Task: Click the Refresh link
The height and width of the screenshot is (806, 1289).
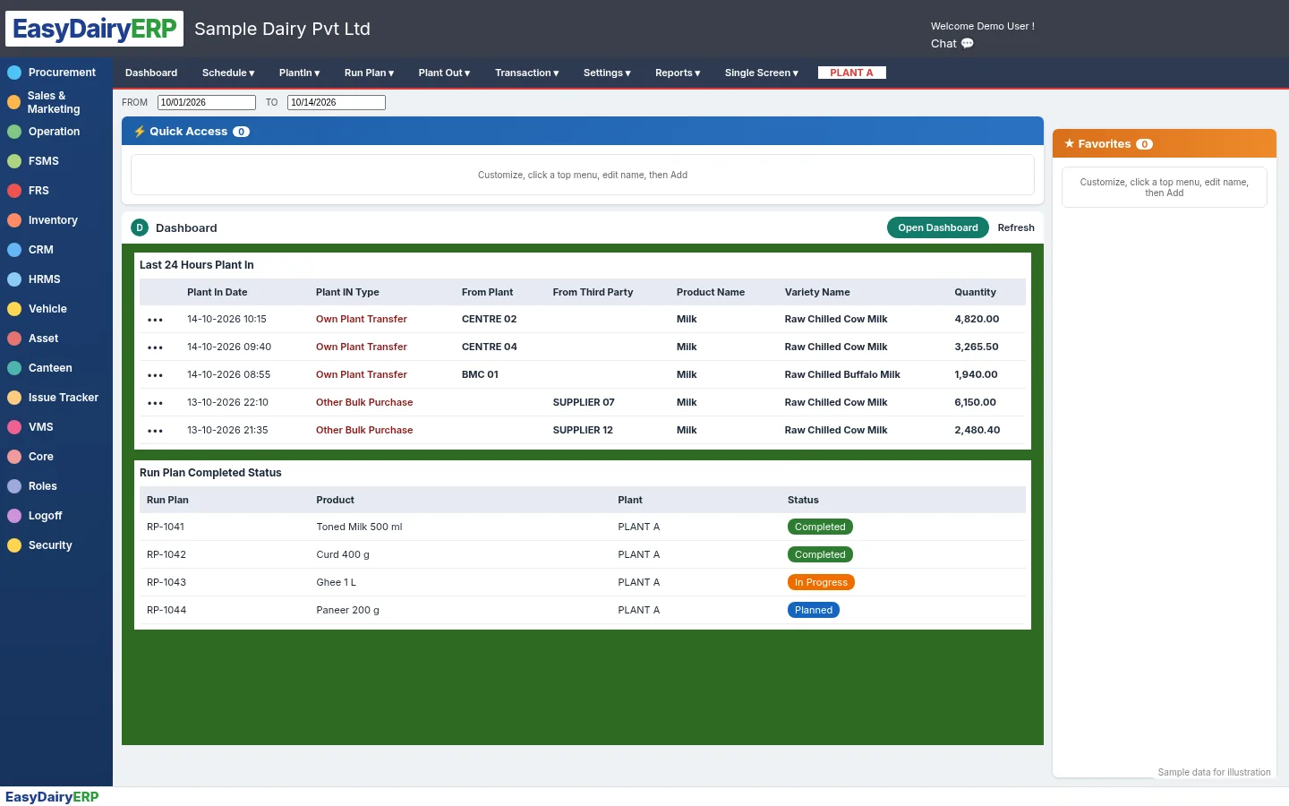Action: 1016,227
